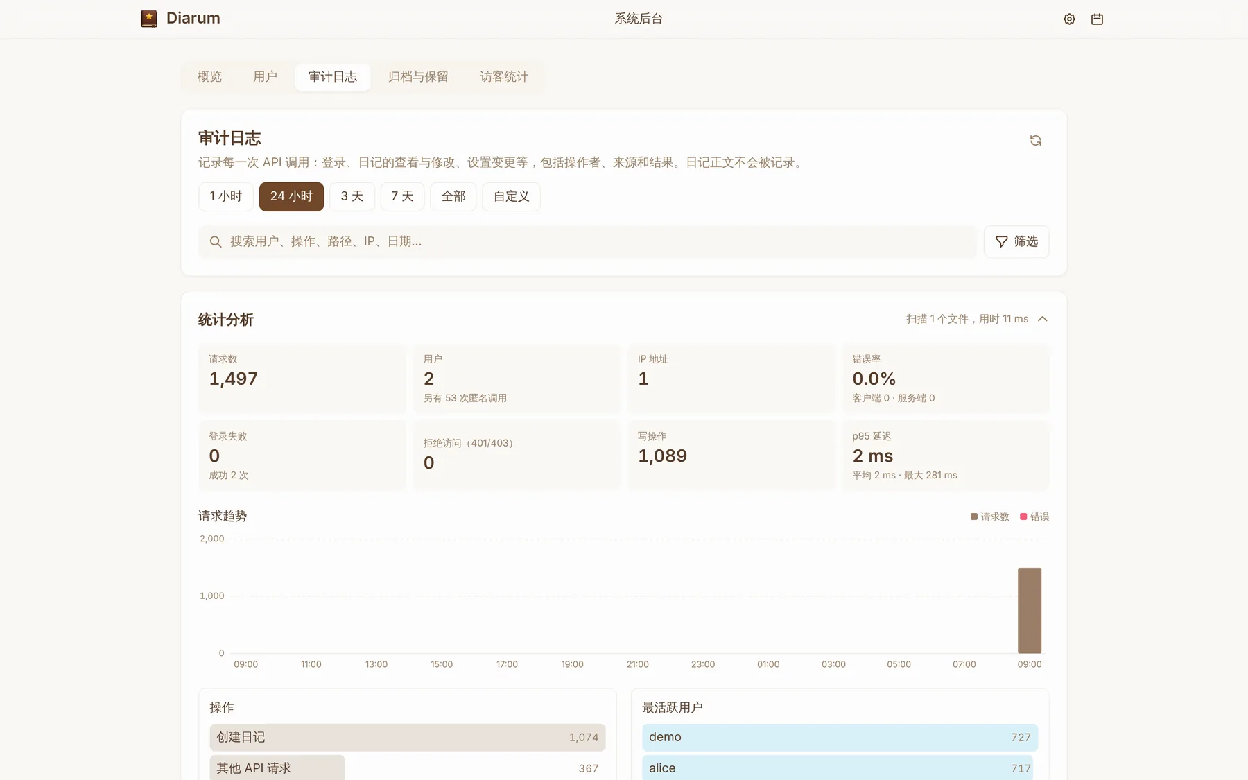Click the 请求数 1,497 stat card
This screenshot has height=780, width=1248.
point(302,379)
